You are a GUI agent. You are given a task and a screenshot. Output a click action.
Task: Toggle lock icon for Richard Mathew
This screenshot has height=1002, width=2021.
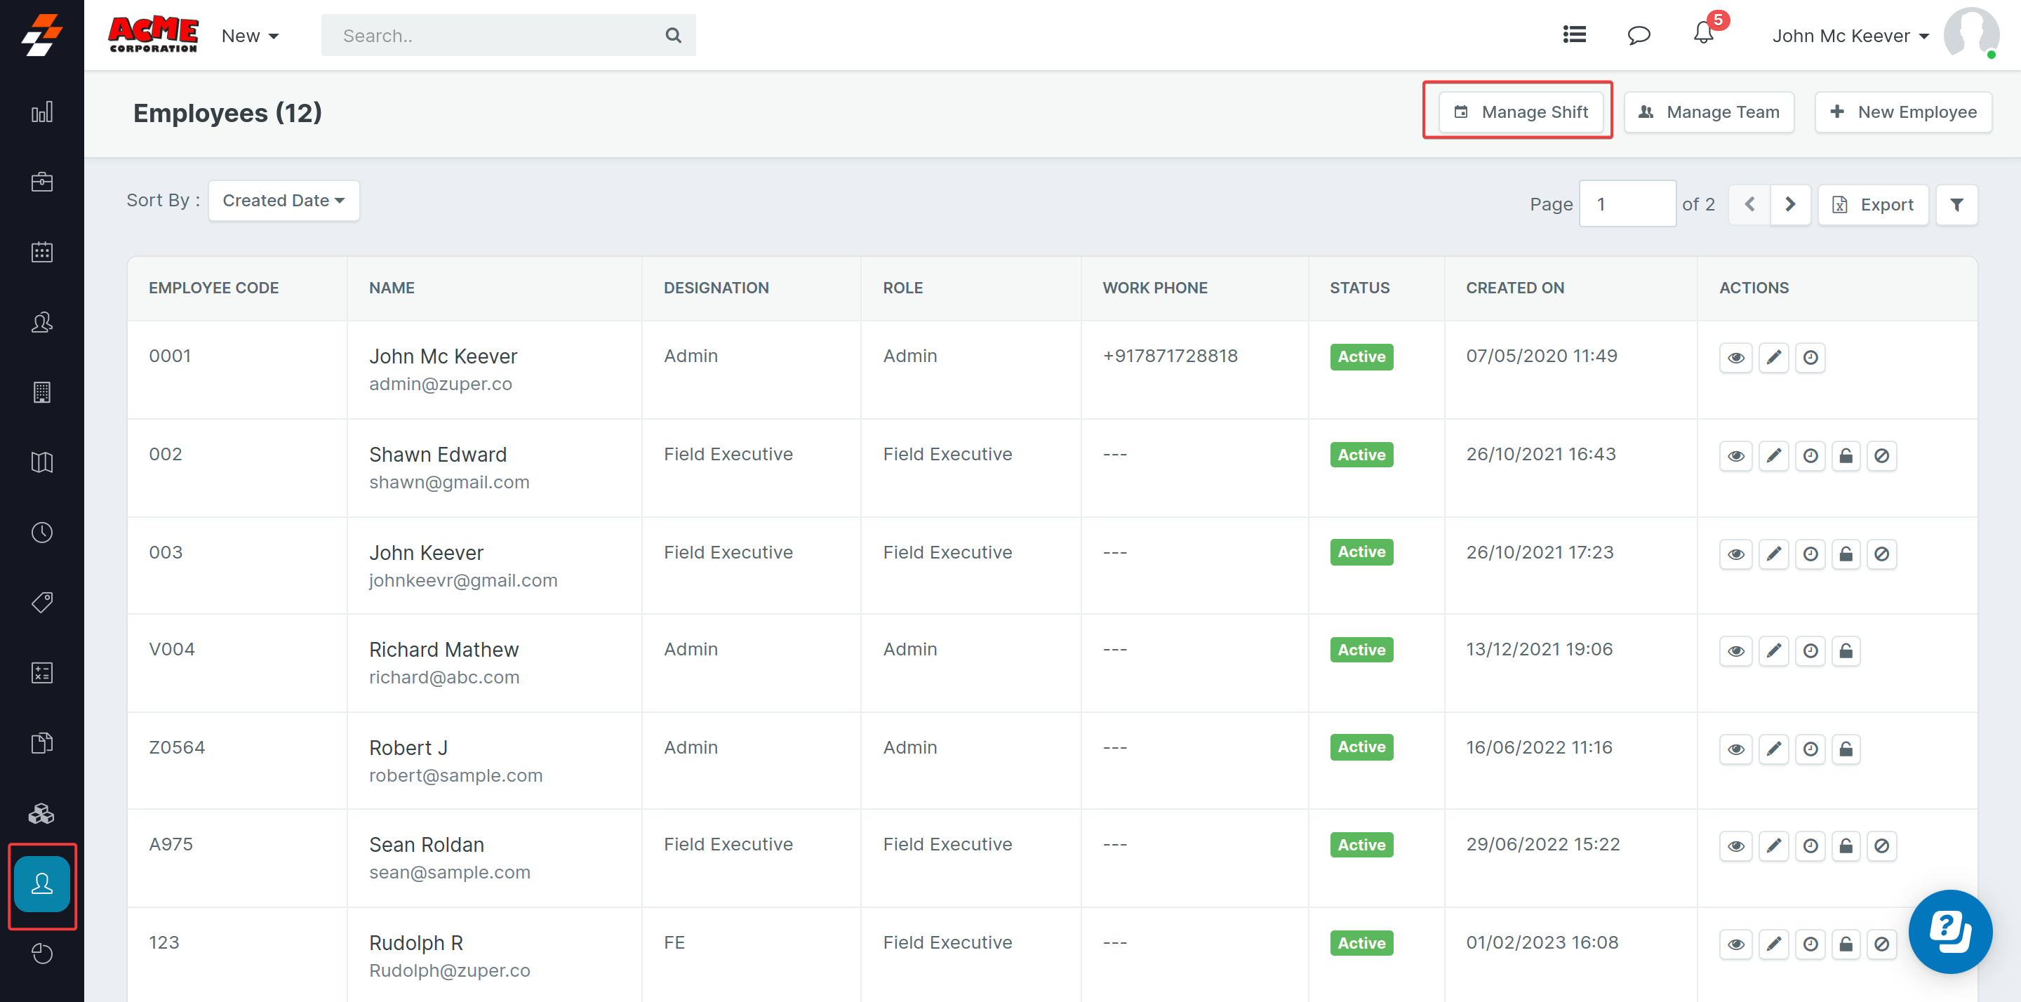tap(1846, 650)
